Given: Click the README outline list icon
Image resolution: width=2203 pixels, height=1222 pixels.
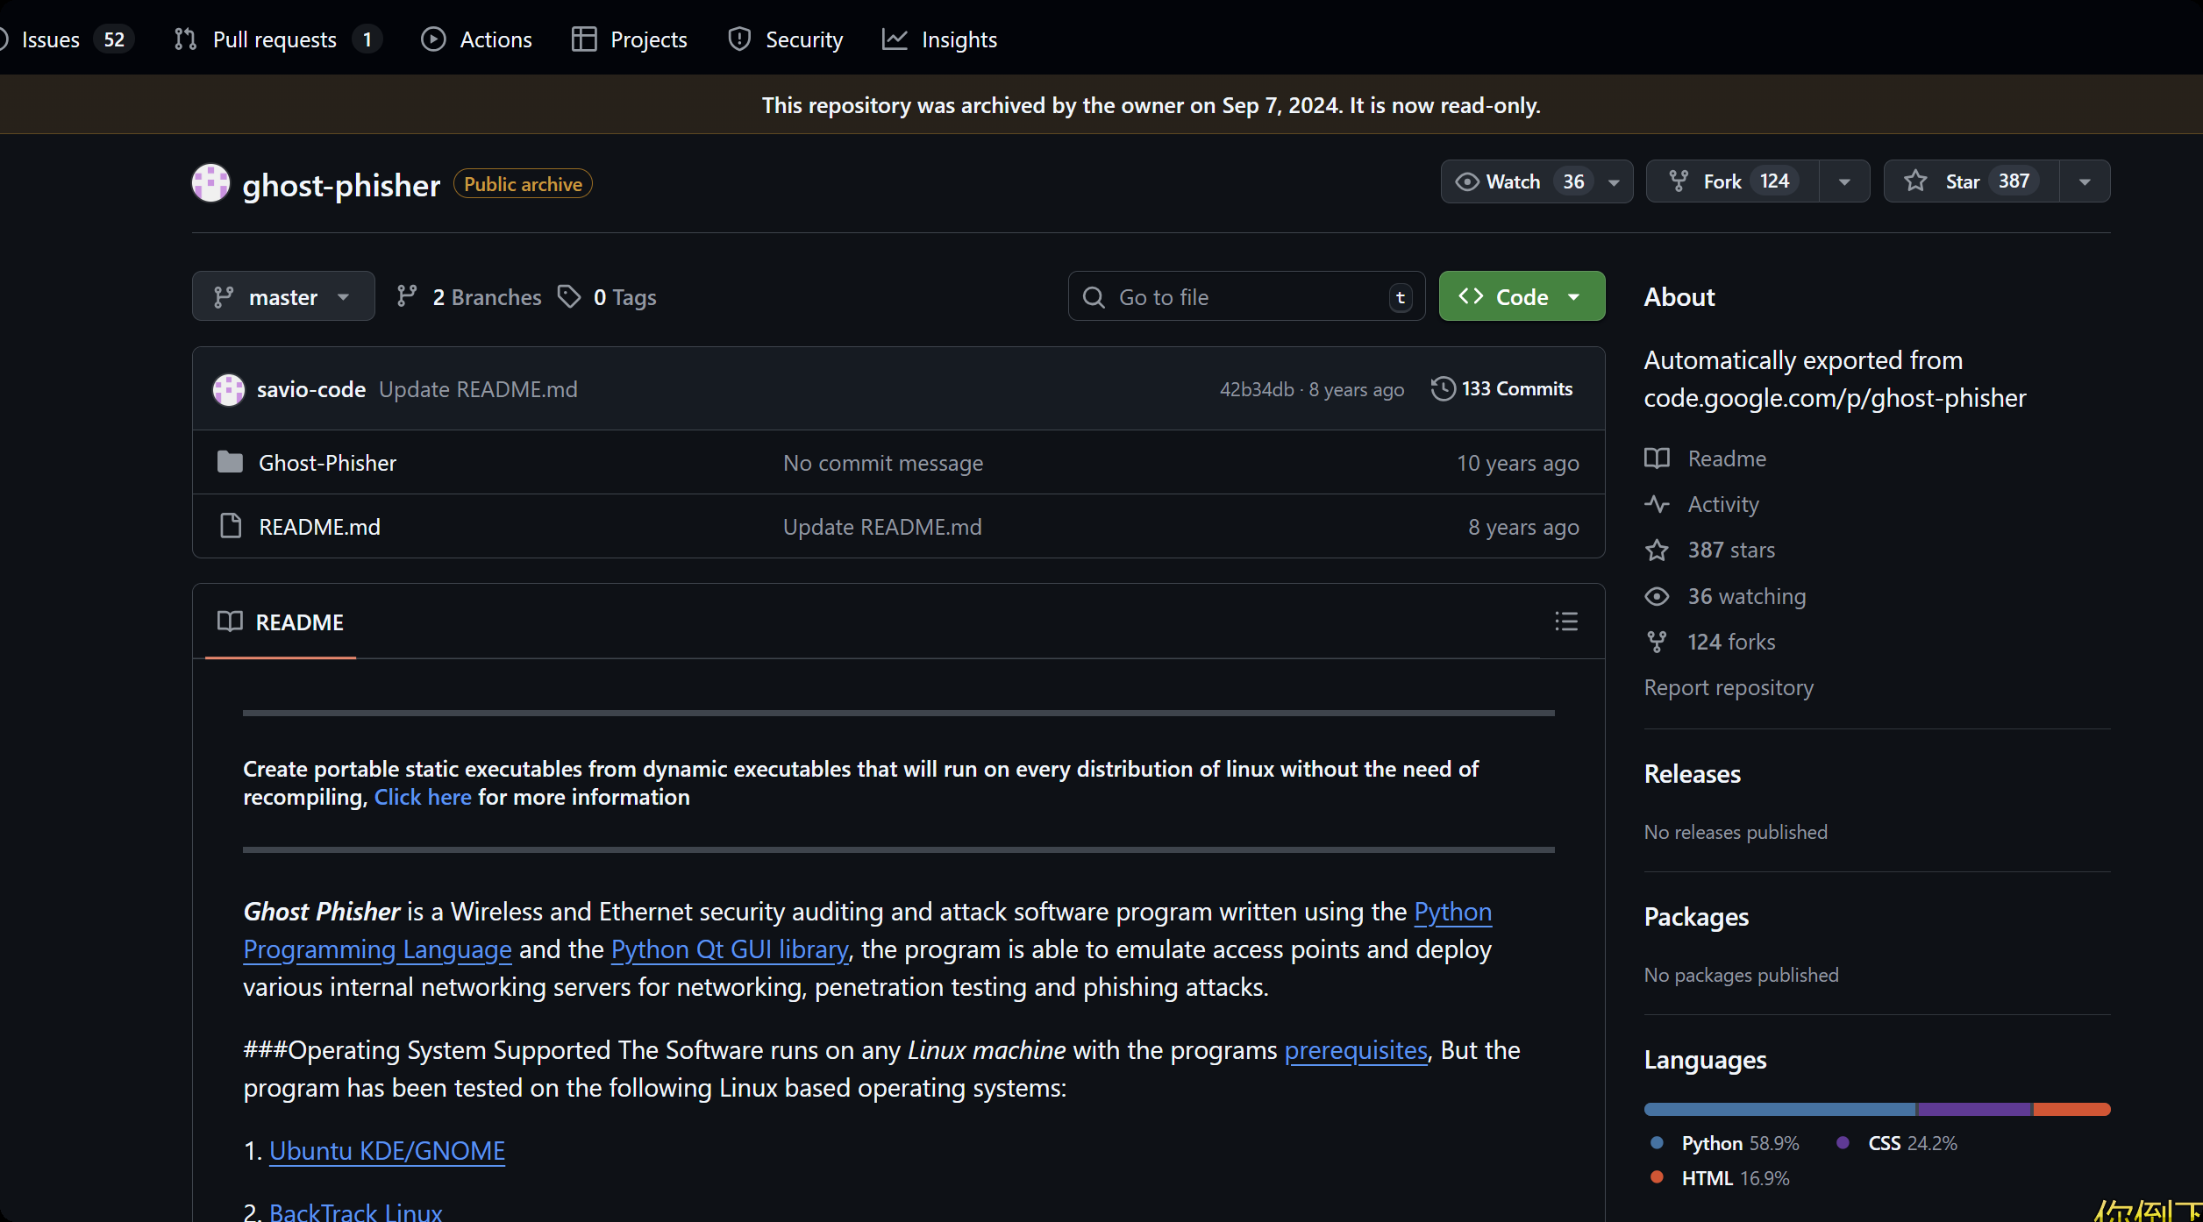Looking at the screenshot, I should pos(1566,622).
